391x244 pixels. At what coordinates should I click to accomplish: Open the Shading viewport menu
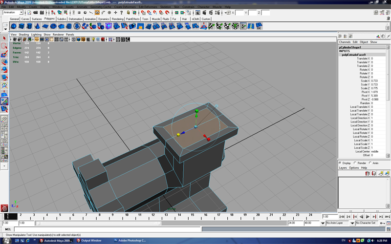(23, 35)
